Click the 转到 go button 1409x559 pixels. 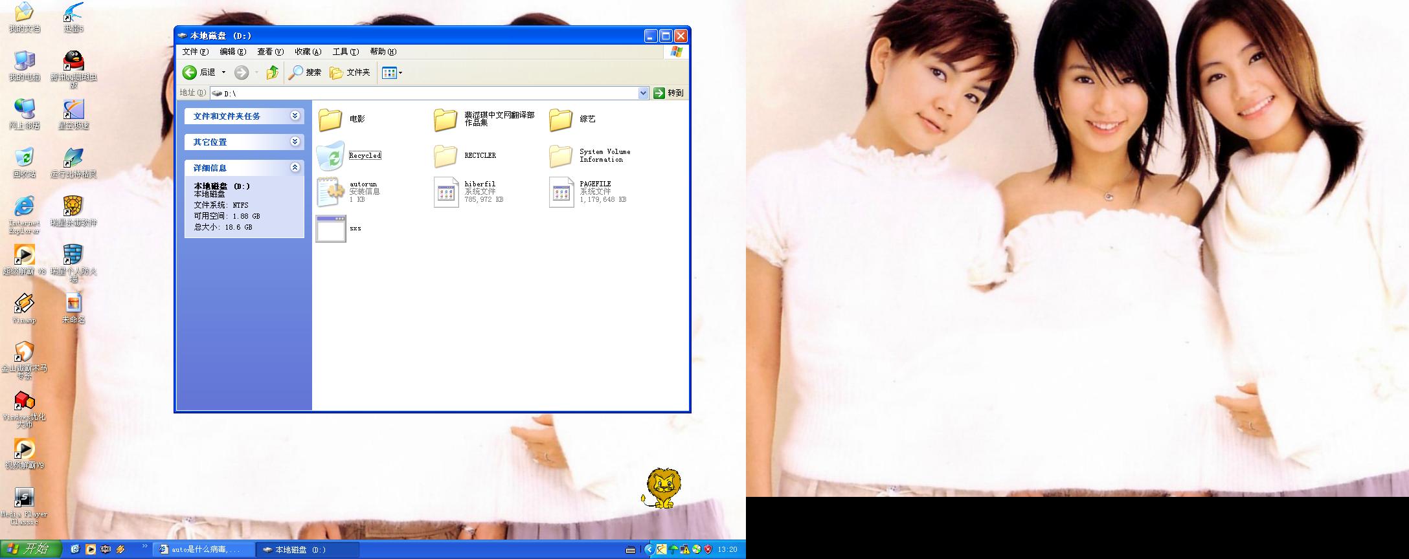(x=669, y=93)
